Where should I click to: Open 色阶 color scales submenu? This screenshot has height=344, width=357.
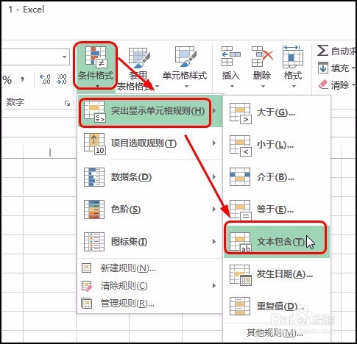click(x=150, y=209)
